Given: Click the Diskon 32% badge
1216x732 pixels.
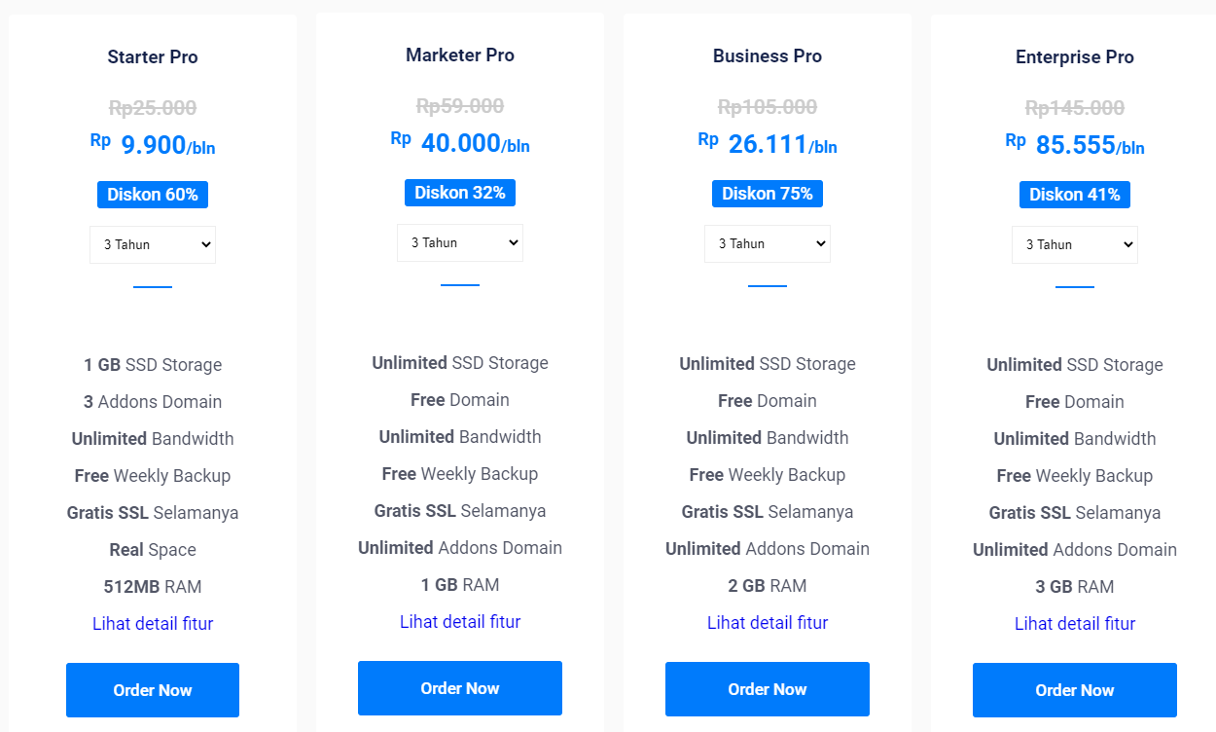Looking at the screenshot, I should point(460,193).
